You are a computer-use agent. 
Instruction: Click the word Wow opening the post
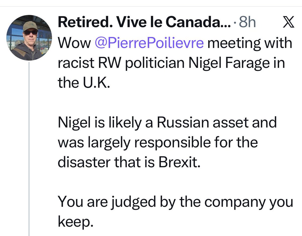click(x=74, y=44)
